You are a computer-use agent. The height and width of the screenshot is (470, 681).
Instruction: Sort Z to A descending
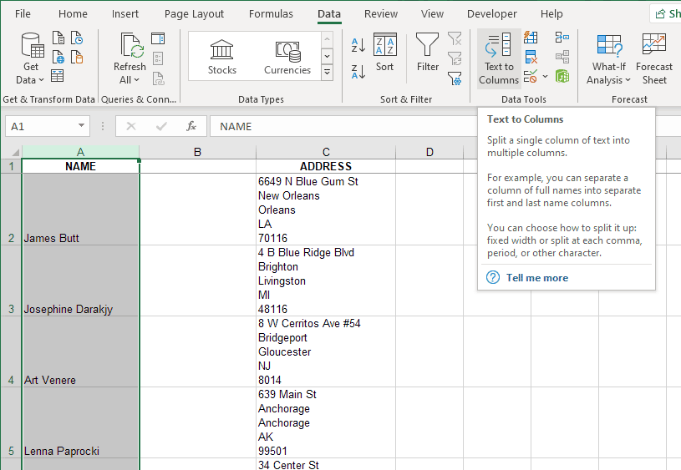358,72
